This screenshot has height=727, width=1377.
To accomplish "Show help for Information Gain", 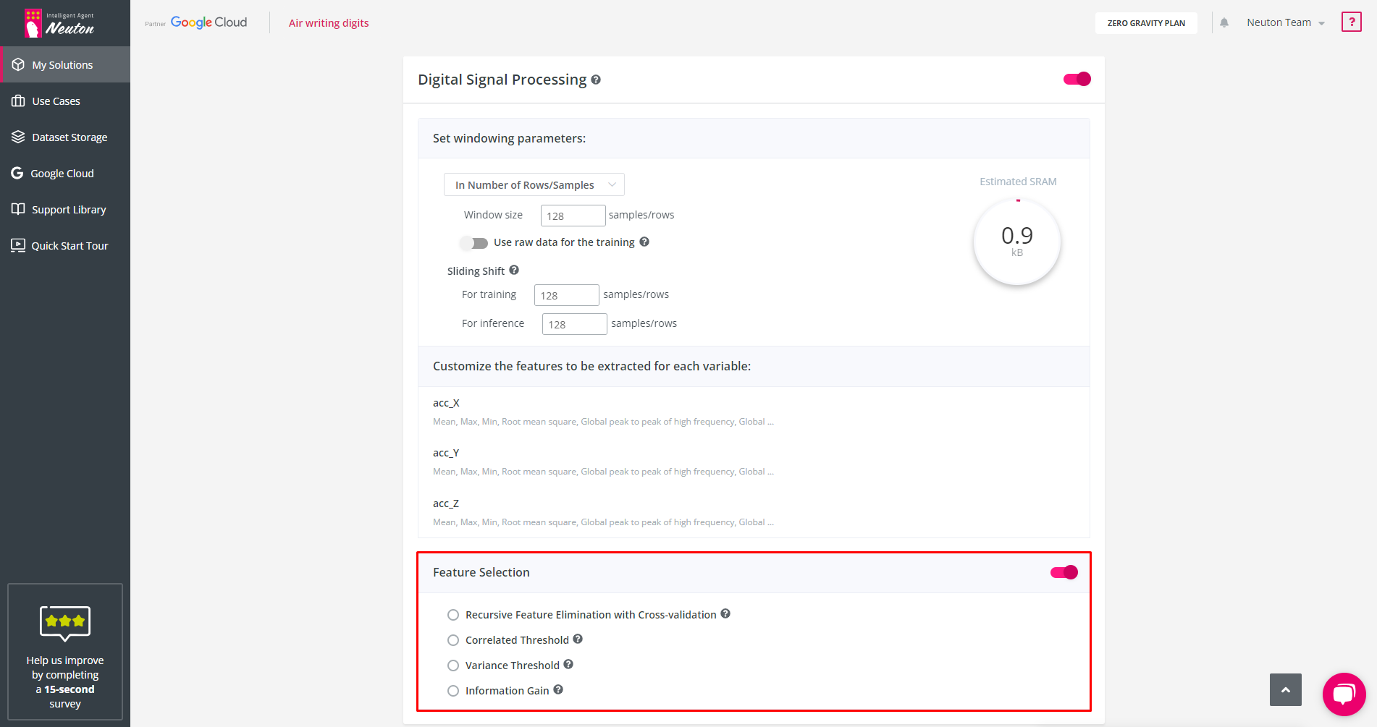I will pyautogui.click(x=558, y=689).
